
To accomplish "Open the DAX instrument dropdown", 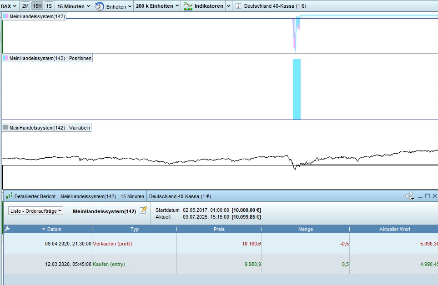I will (x=9, y=6).
